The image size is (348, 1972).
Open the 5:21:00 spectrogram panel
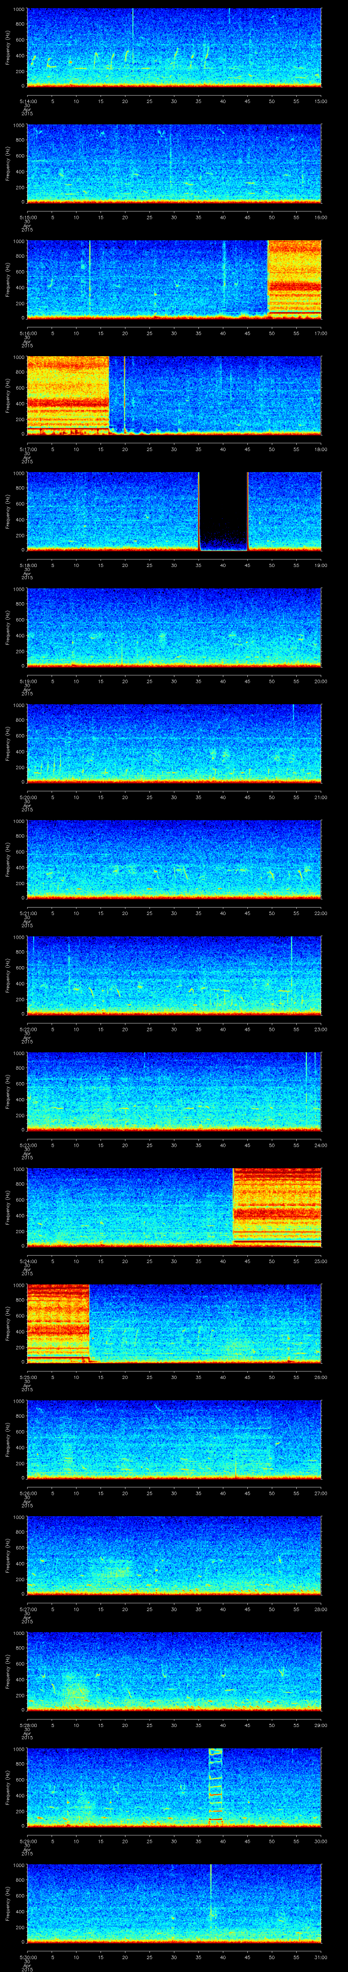[174, 858]
